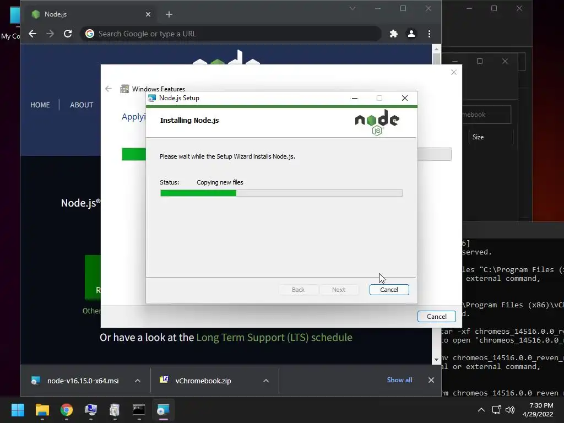Open the Chrome extensions puzzle icon

(x=393, y=34)
